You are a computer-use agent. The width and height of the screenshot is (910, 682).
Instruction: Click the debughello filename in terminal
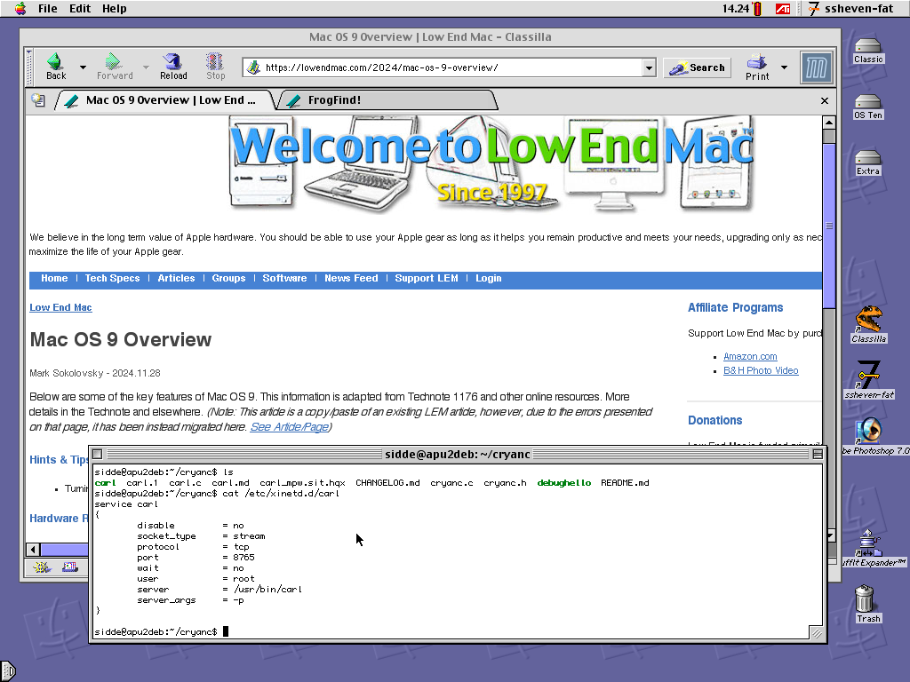(564, 482)
